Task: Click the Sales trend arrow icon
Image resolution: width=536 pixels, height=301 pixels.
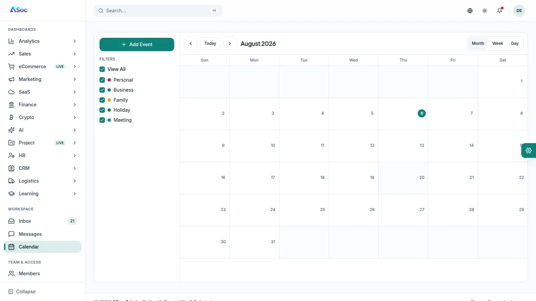Action: pos(11,54)
